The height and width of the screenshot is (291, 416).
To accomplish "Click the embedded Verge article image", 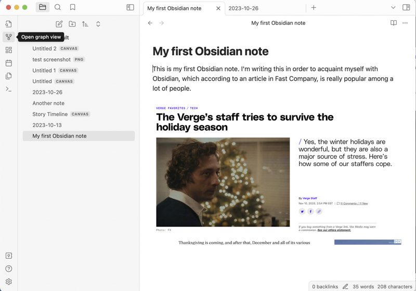I will (x=278, y=175).
